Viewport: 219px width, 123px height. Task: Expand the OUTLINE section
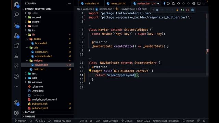coord(47,112)
